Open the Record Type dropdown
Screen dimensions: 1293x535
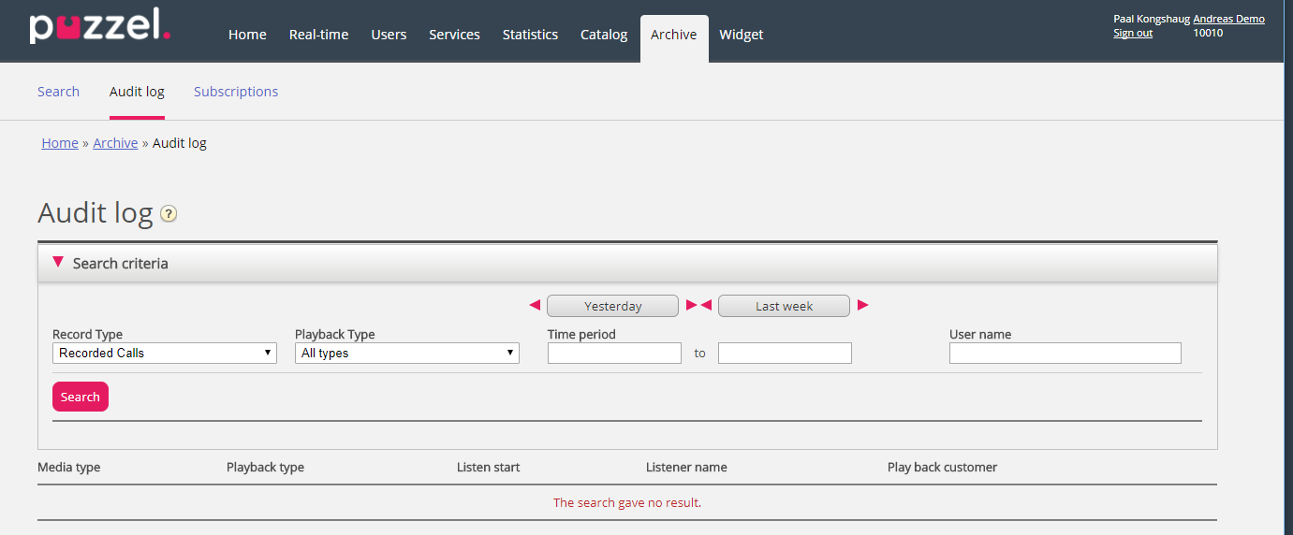click(x=164, y=354)
